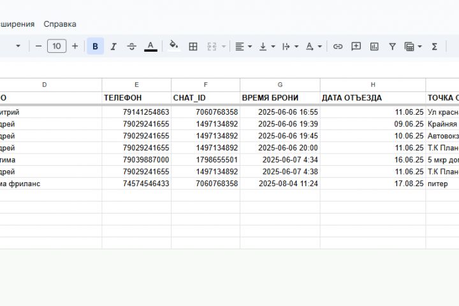Expand the merge cells options arrow
Image resolution: width=459 pixels, height=306 pixels.
point(224,47)
